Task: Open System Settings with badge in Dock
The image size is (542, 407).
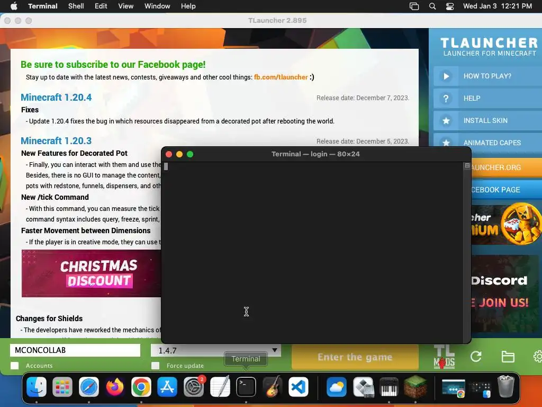Action: [x=194, y=386]
